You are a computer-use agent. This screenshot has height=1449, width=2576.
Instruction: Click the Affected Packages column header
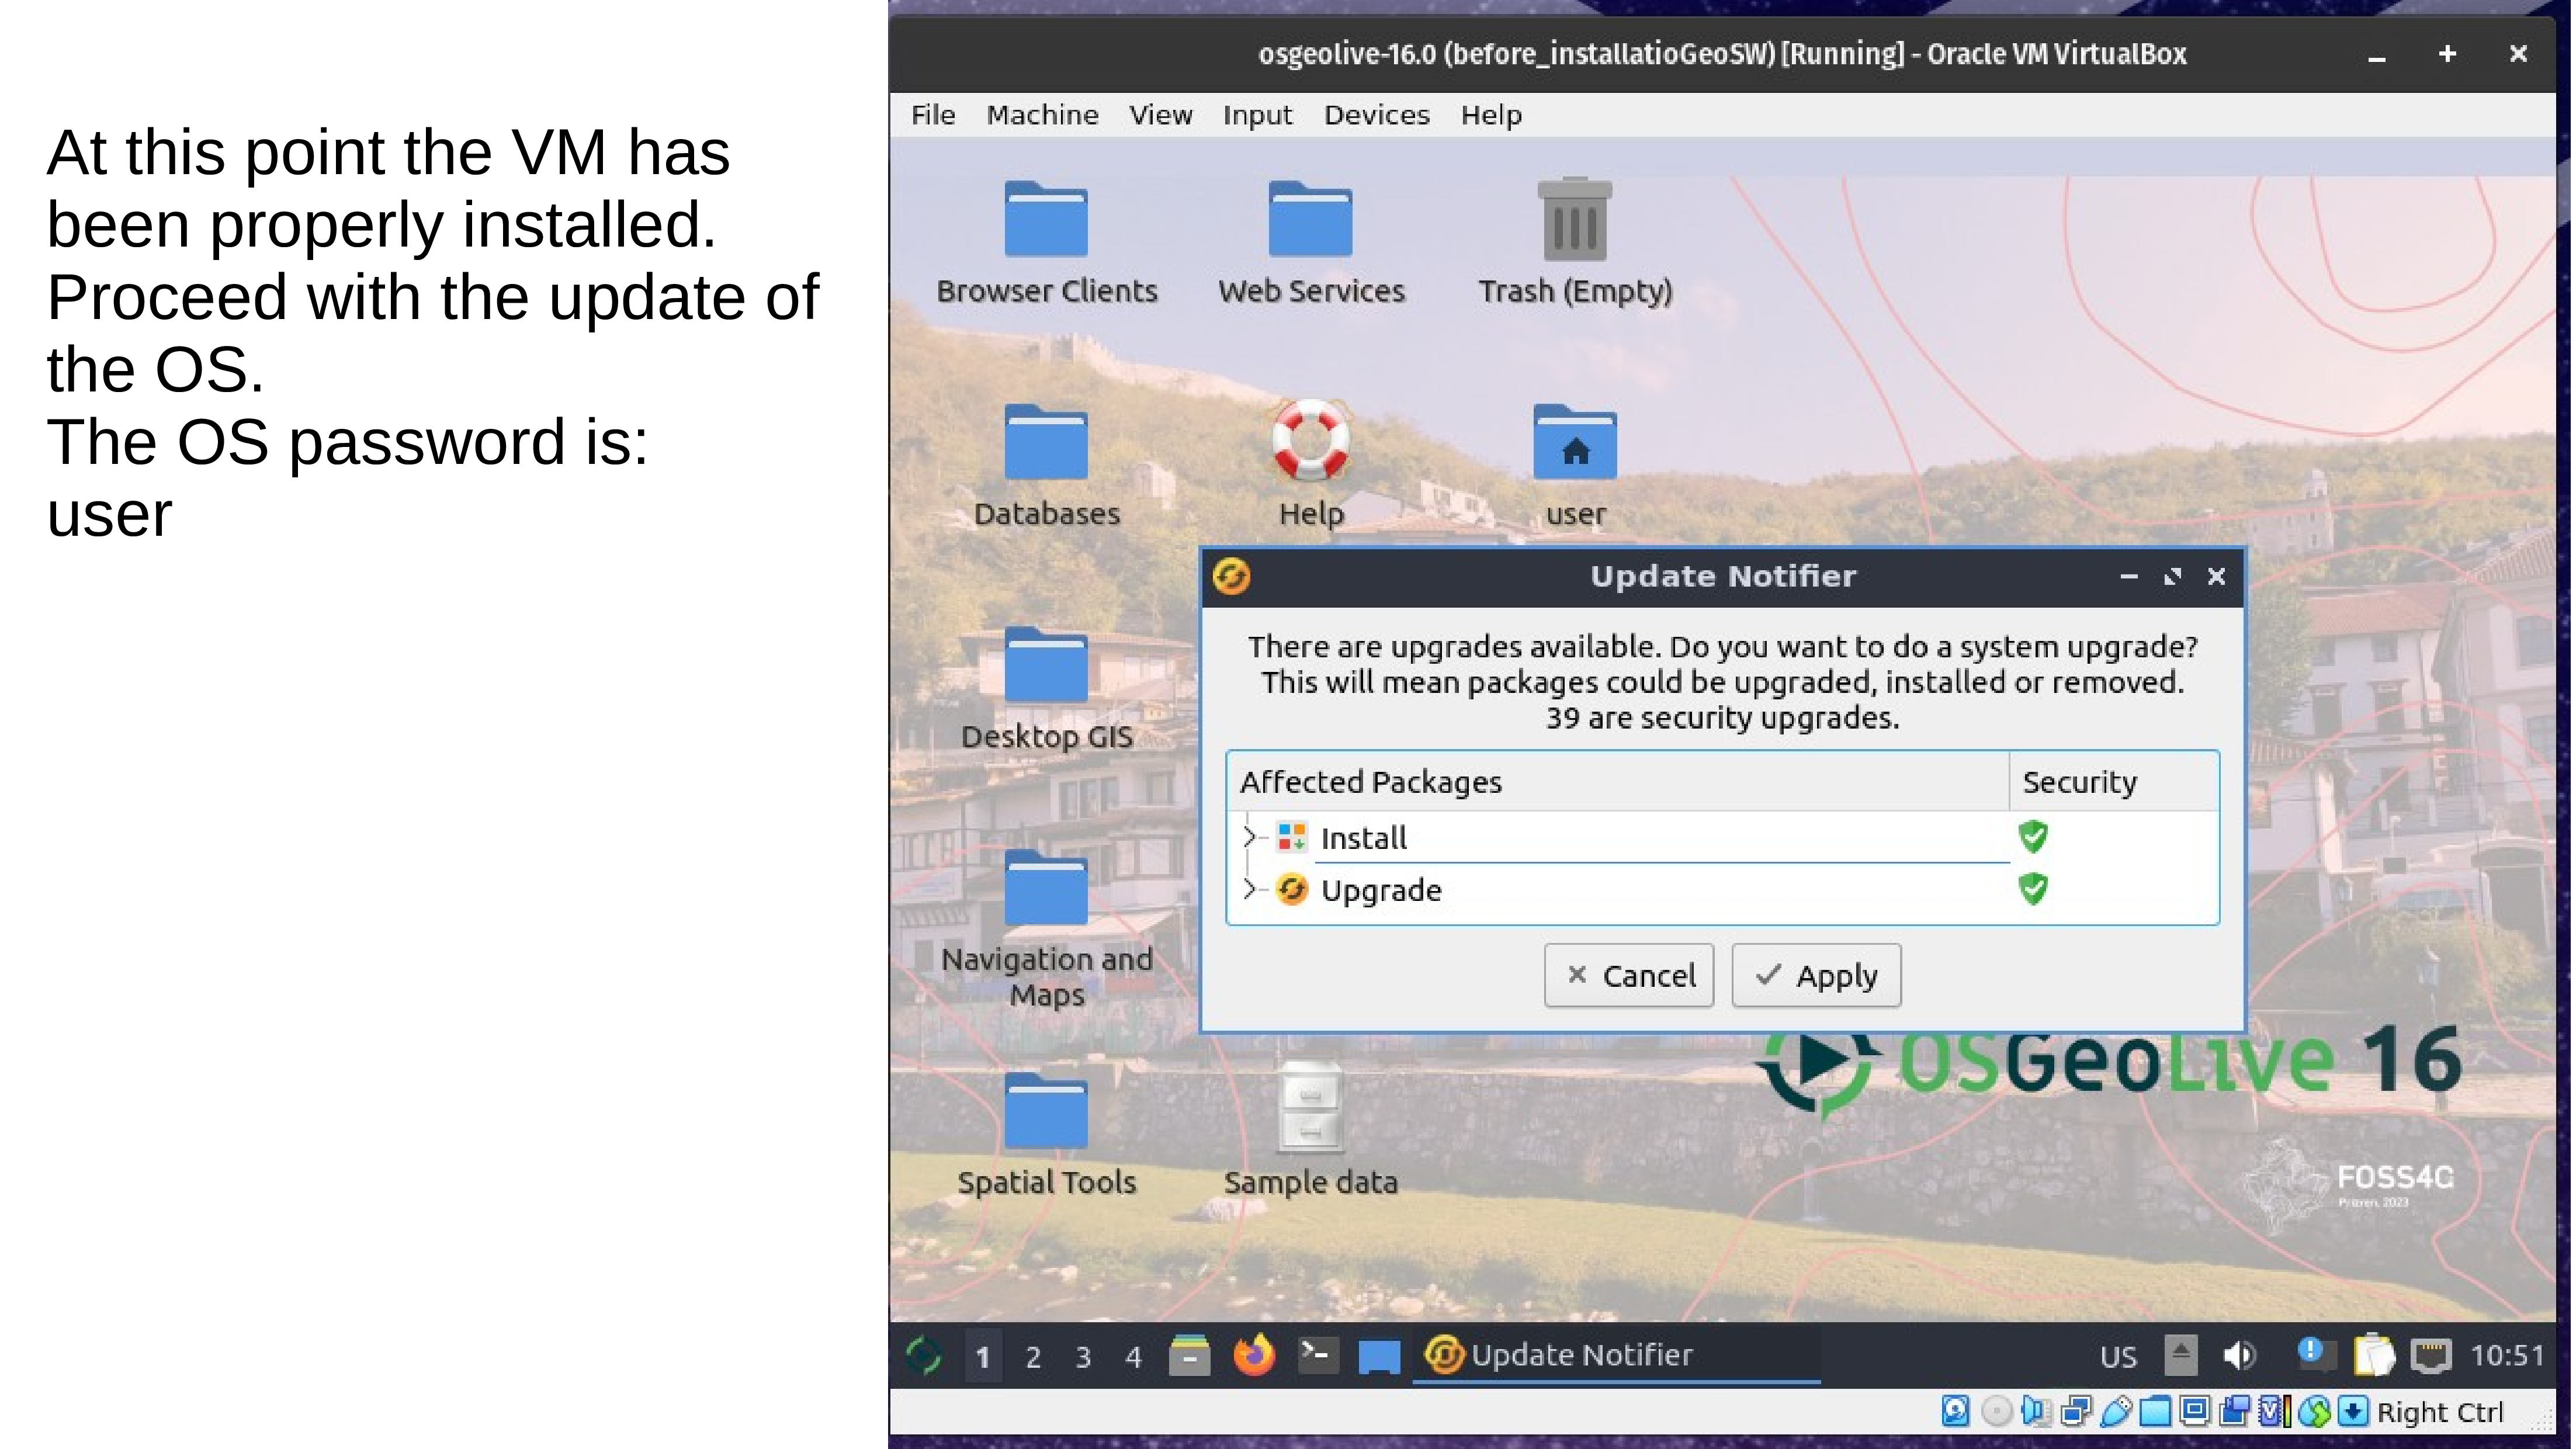(1618, 781)
